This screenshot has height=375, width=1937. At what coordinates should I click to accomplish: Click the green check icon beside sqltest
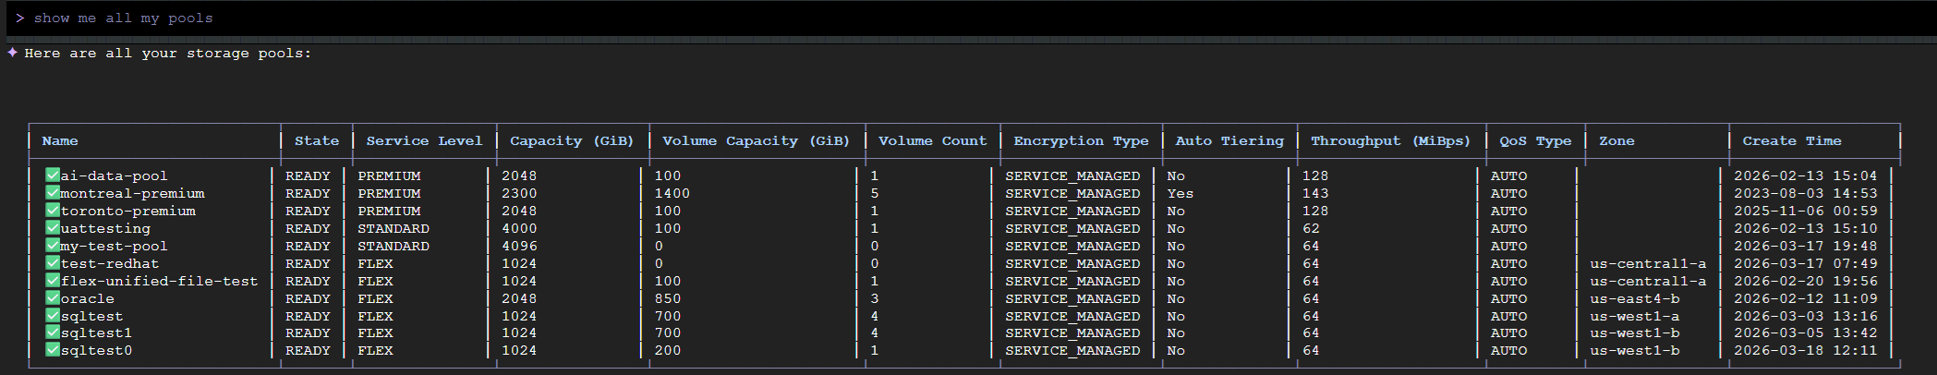53,315
